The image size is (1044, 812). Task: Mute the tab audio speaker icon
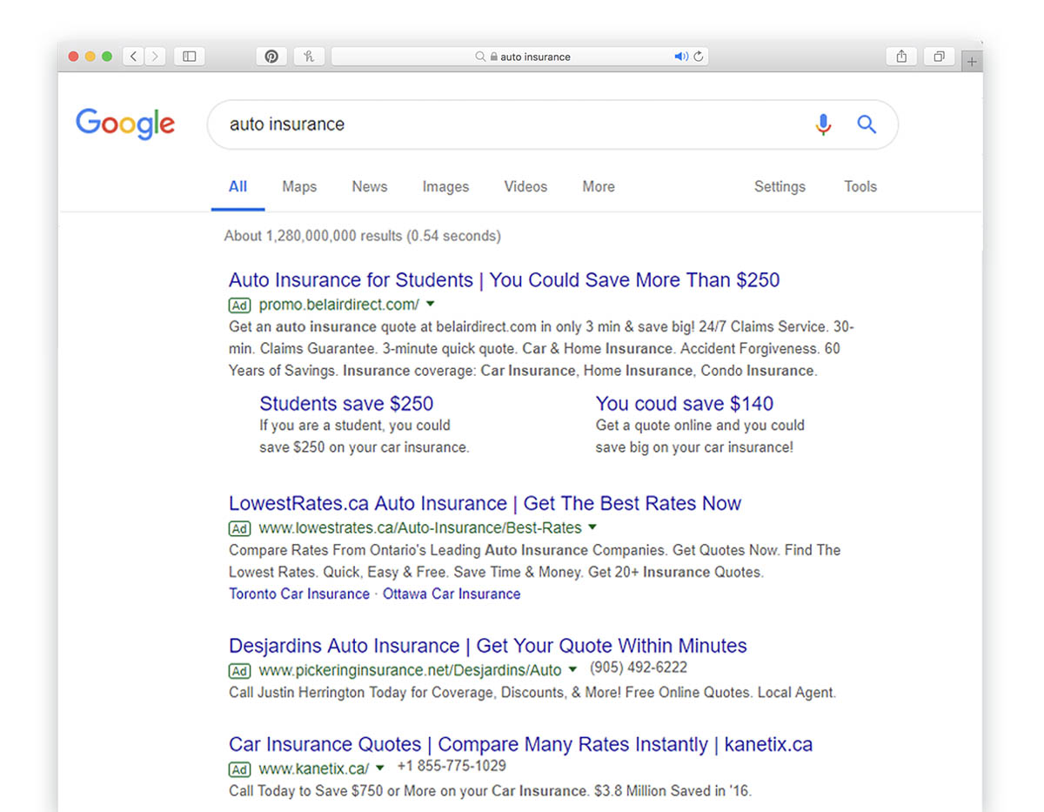pos(681,57)
